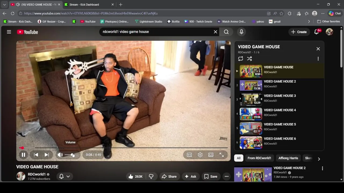Toggle closed captions on the video
Screen dimensions: 344x193
pos(189,155)
